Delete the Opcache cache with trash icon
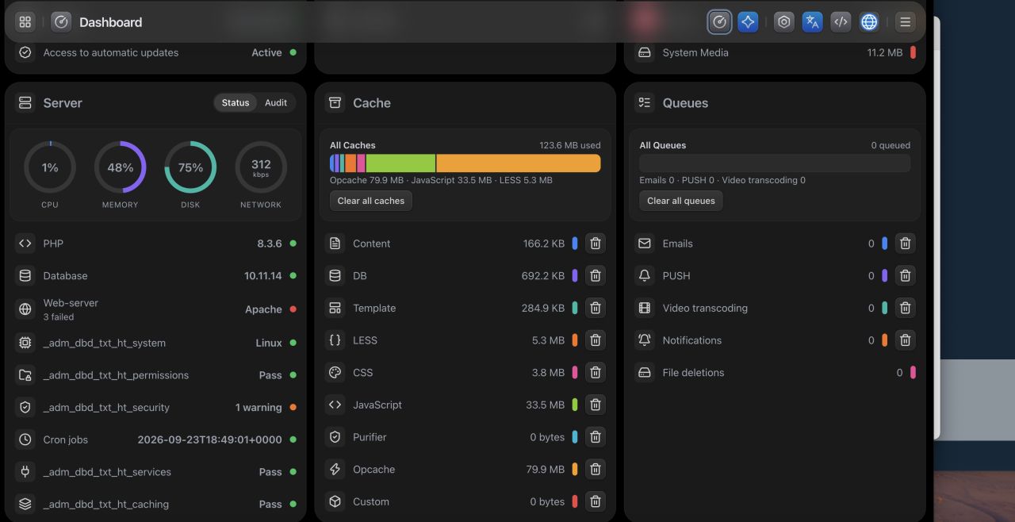Screen dimensions: 1015x522 [x=596, y=470]
